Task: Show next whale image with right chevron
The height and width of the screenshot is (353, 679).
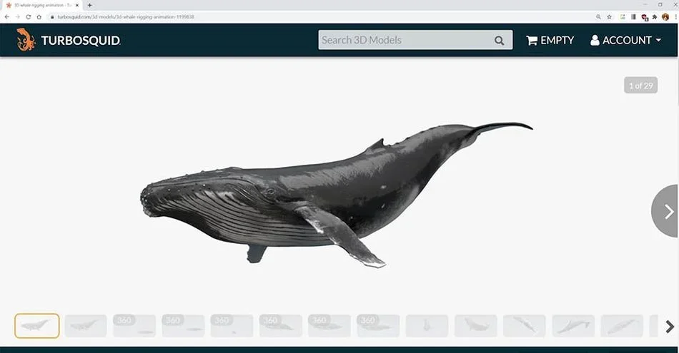Action: [x=667, y=211]
